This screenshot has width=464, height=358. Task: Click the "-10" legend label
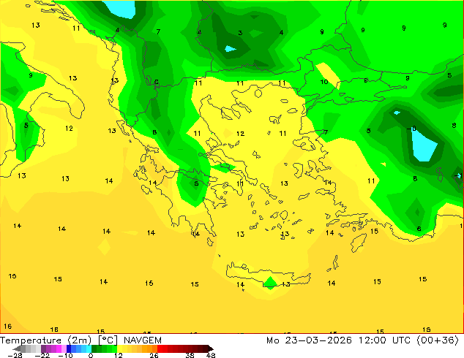click(65, 355)
